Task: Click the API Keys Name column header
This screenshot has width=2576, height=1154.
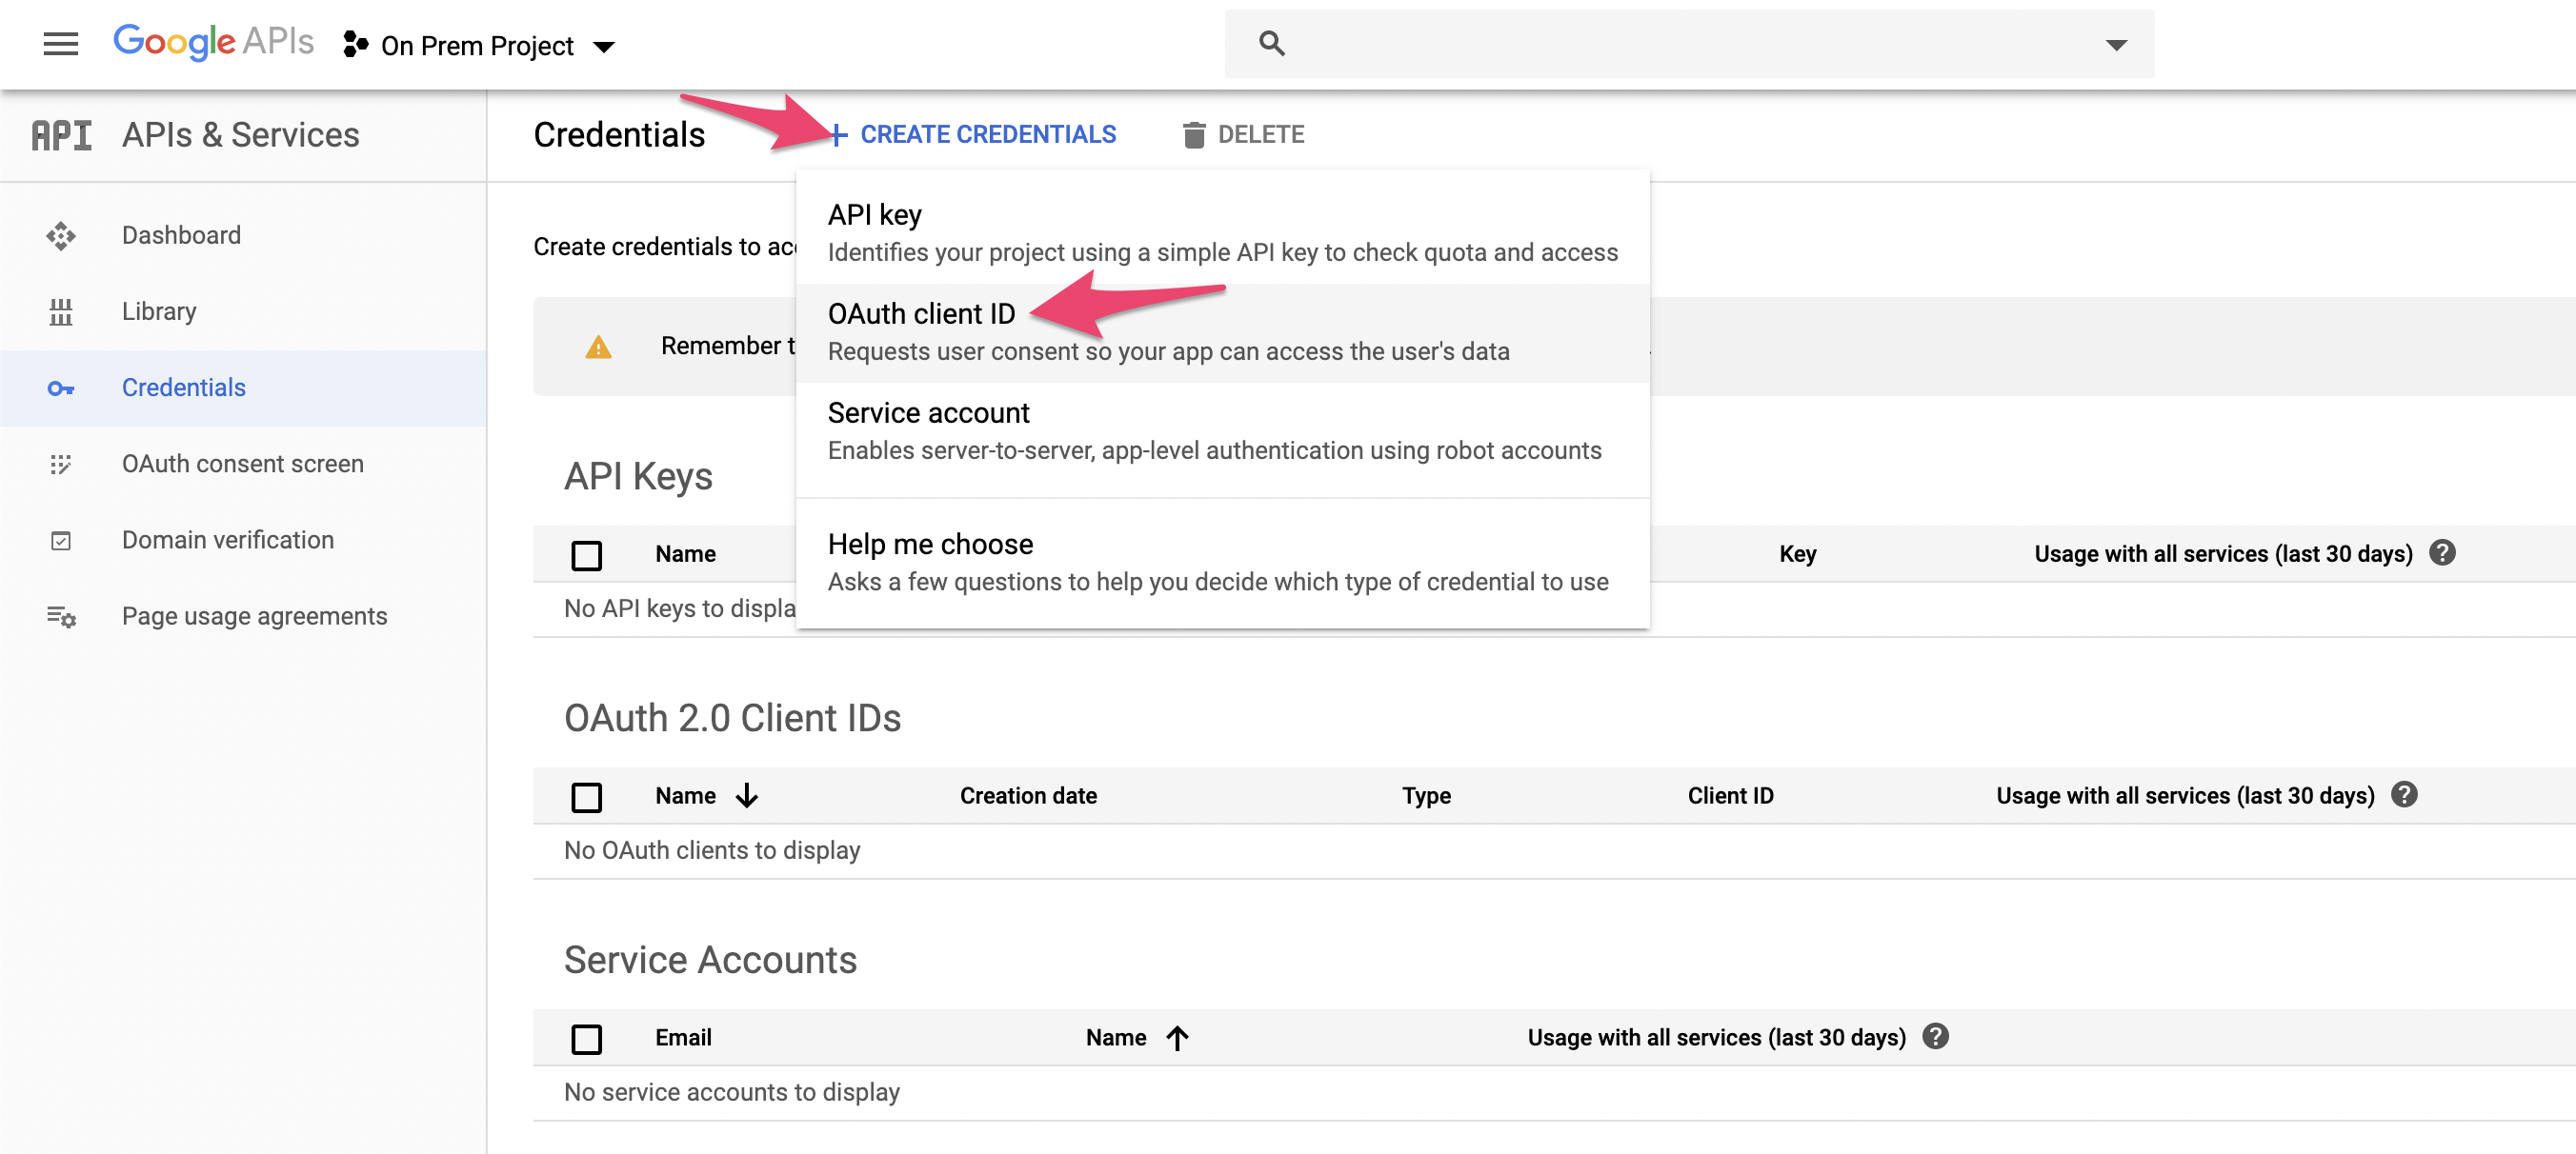Action: [x=685, y=554]
